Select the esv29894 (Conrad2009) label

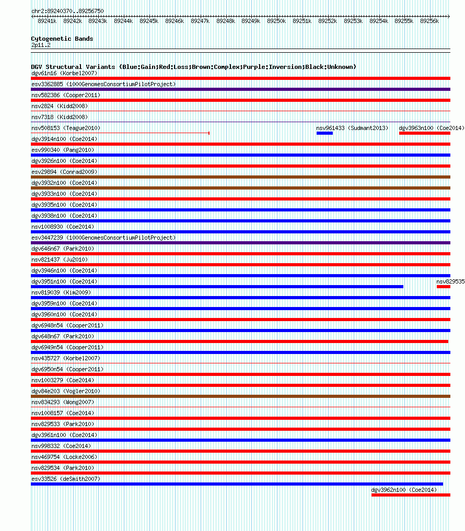(x=64, y=172)
